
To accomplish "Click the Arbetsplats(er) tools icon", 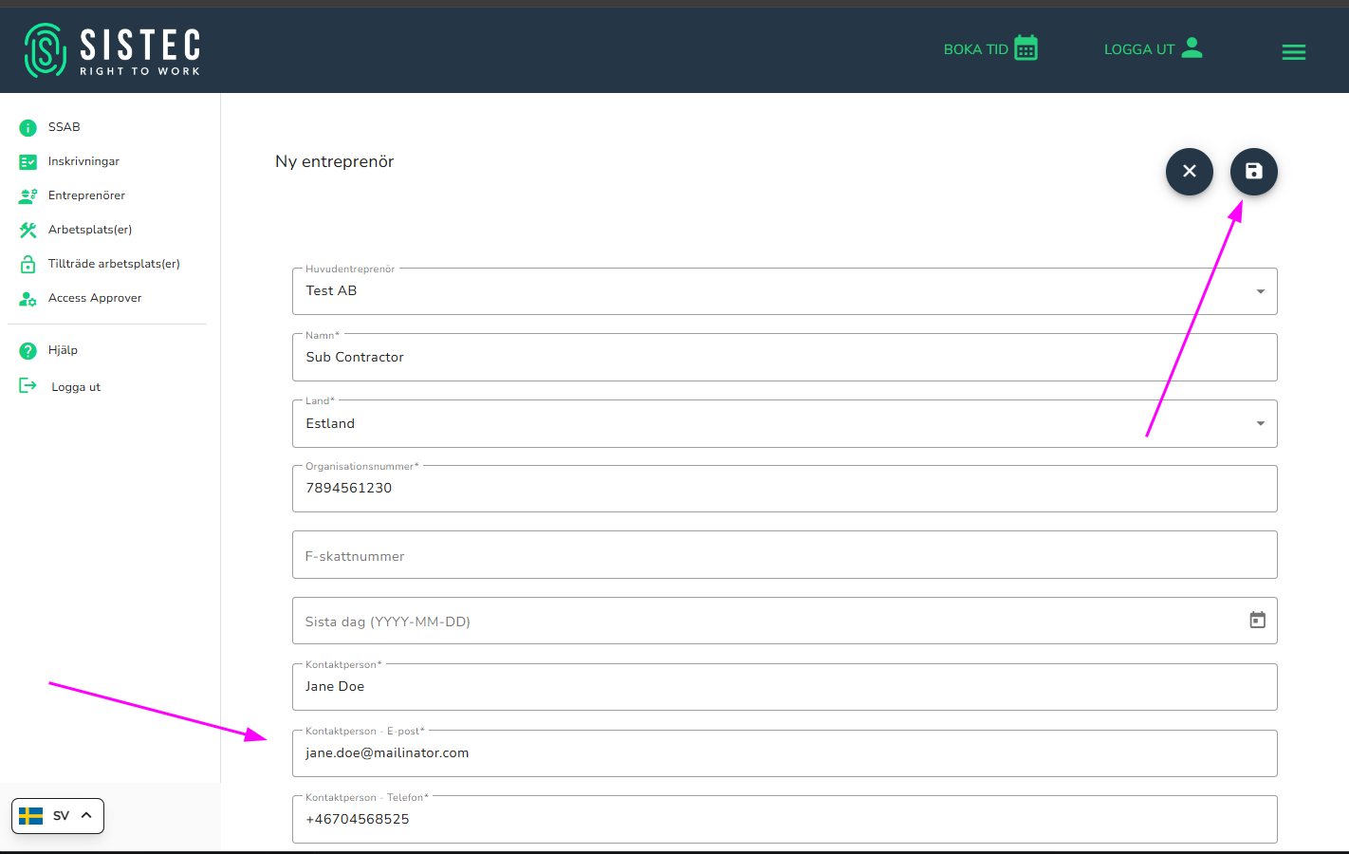I will [28, 230].
